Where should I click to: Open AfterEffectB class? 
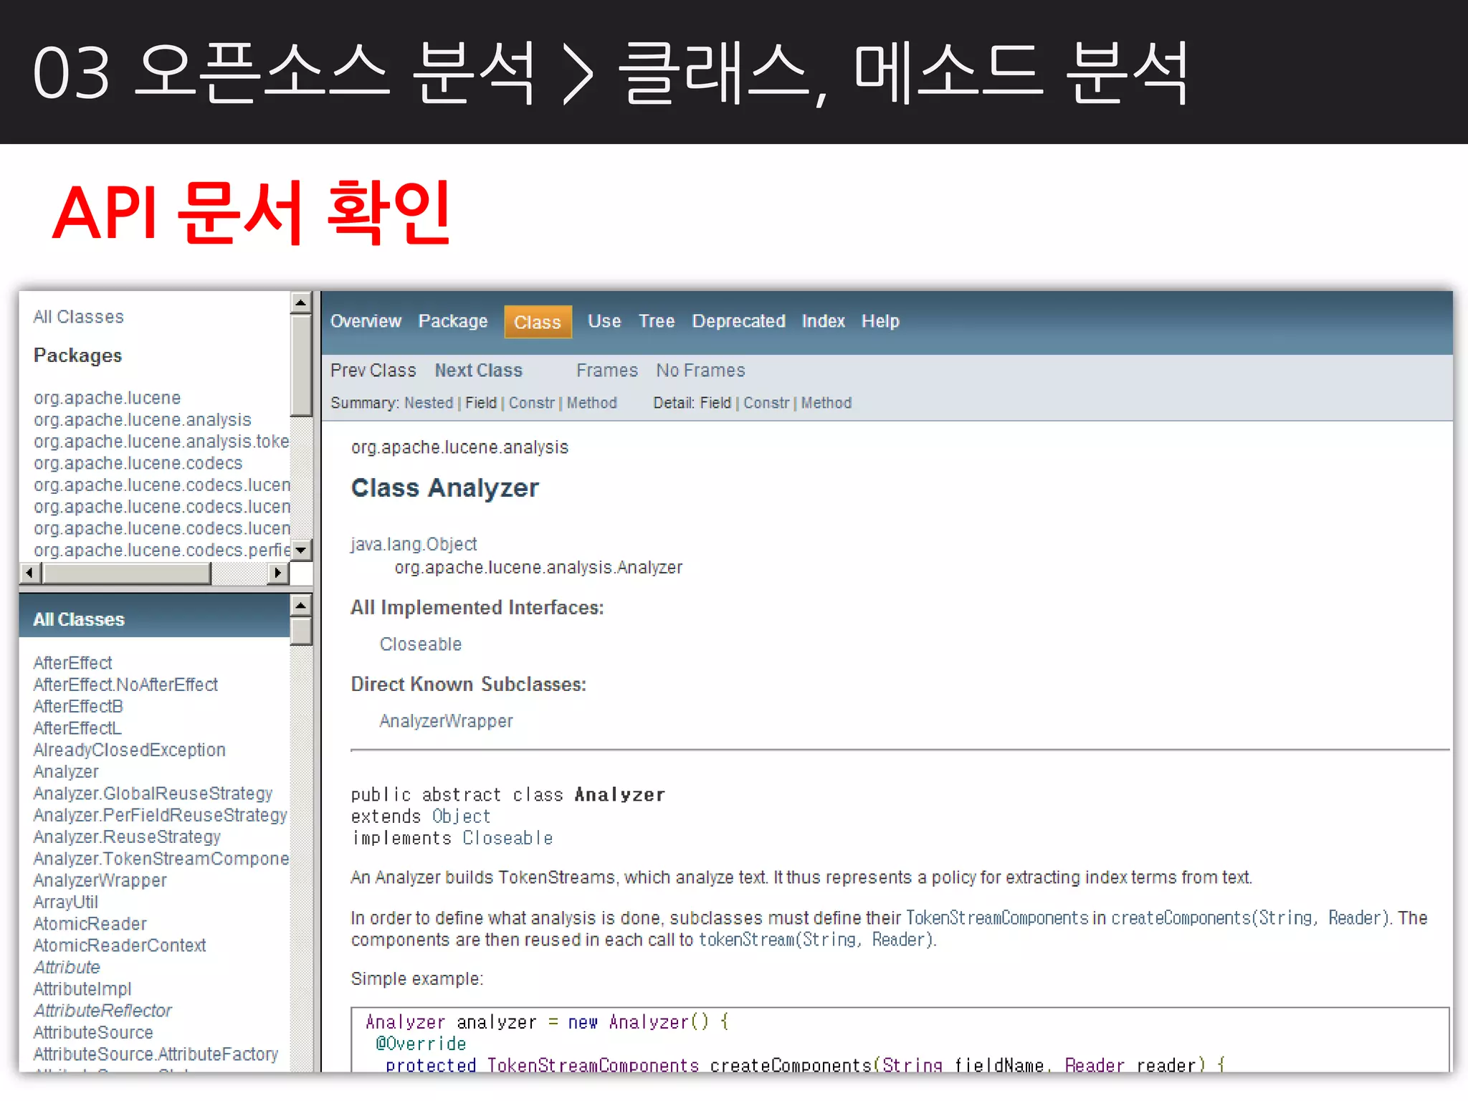pyautogui.click(x=78, y=707)
